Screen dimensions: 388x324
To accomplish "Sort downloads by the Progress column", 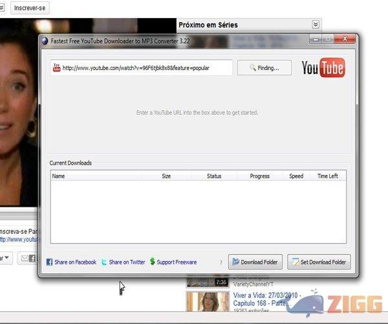I will tap(259, 176).
